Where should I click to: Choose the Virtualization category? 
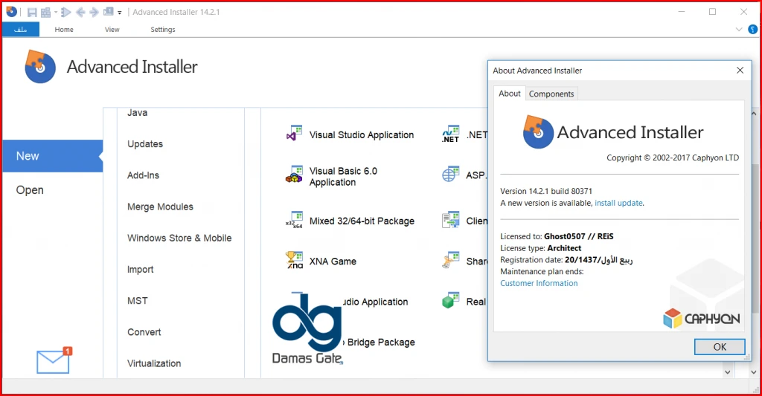click(154, 363)
